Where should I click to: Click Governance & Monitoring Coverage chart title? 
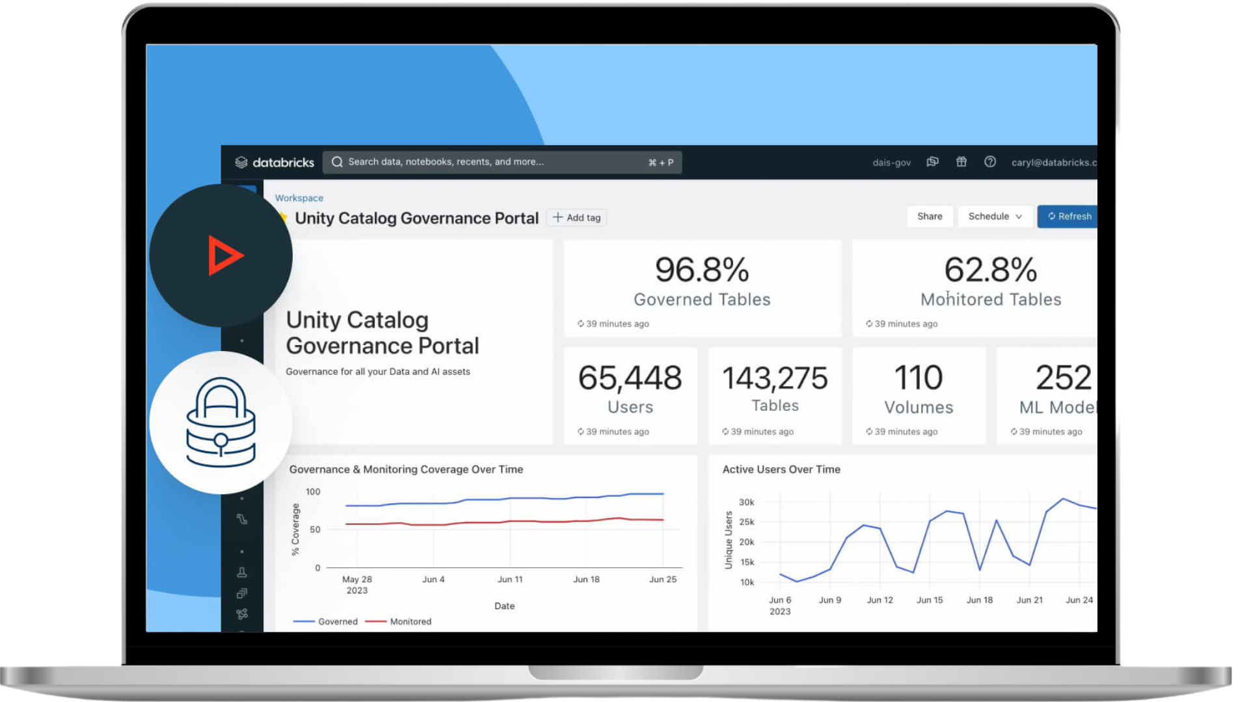tap(406, 469)
